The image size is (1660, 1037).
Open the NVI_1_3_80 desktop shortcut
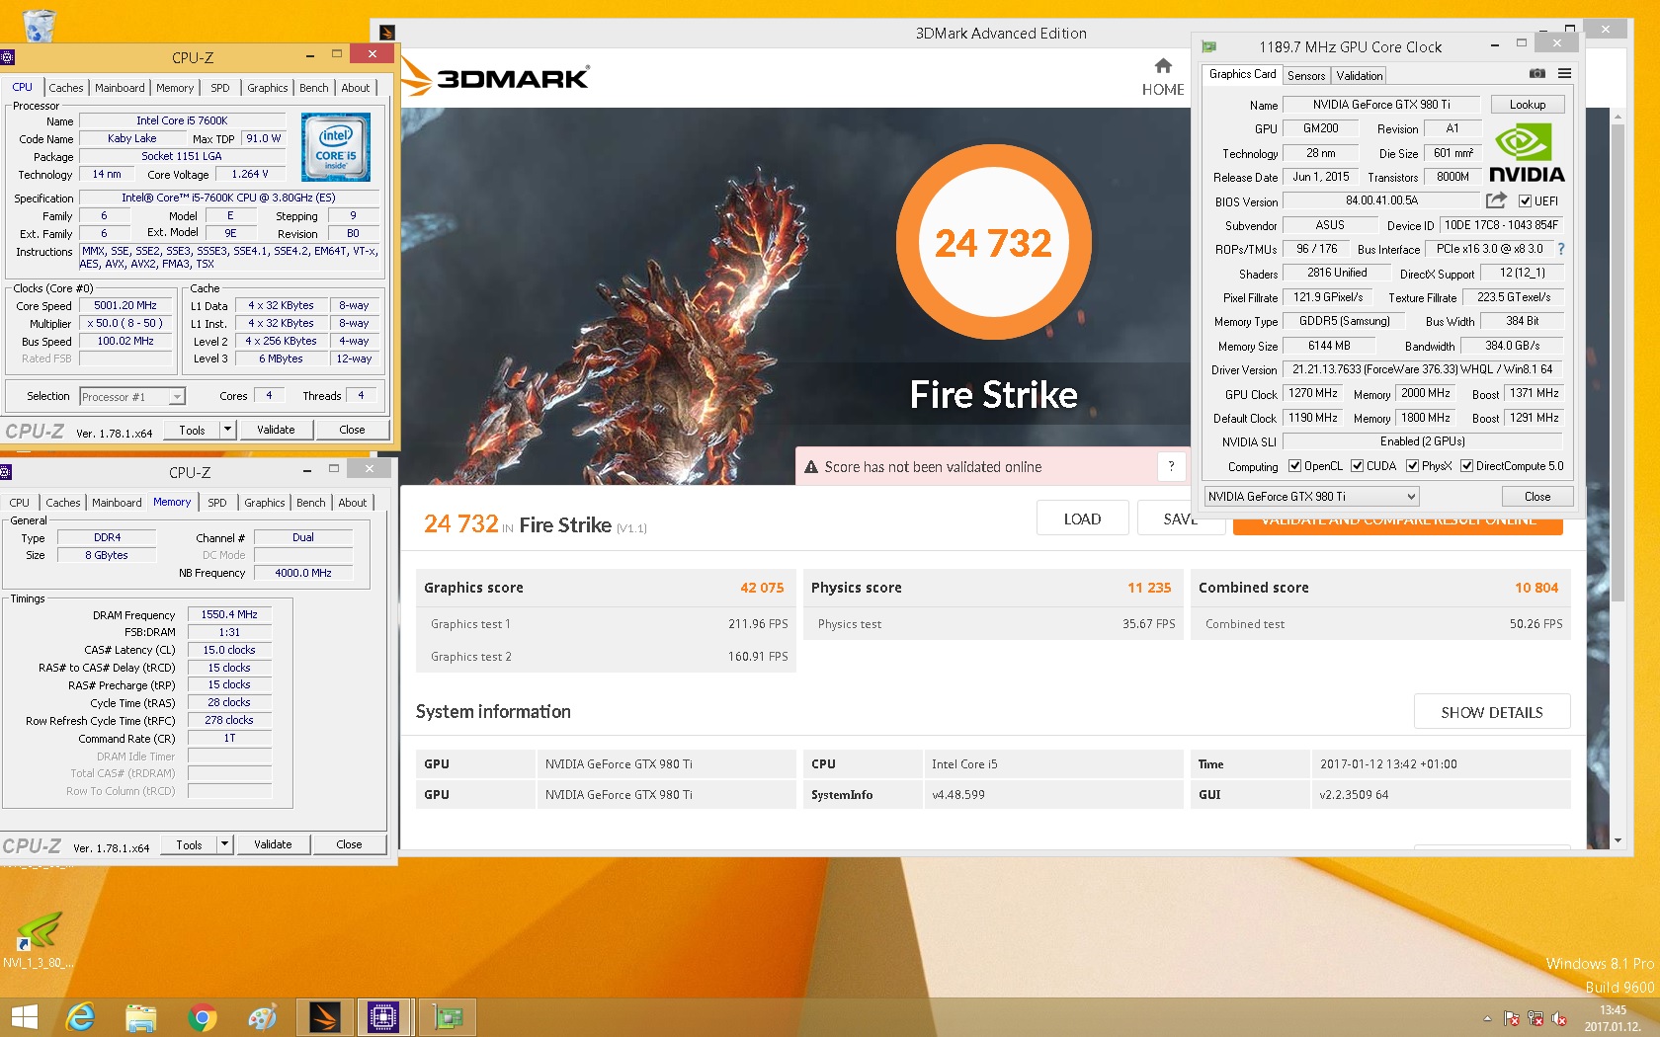[39, 939]
